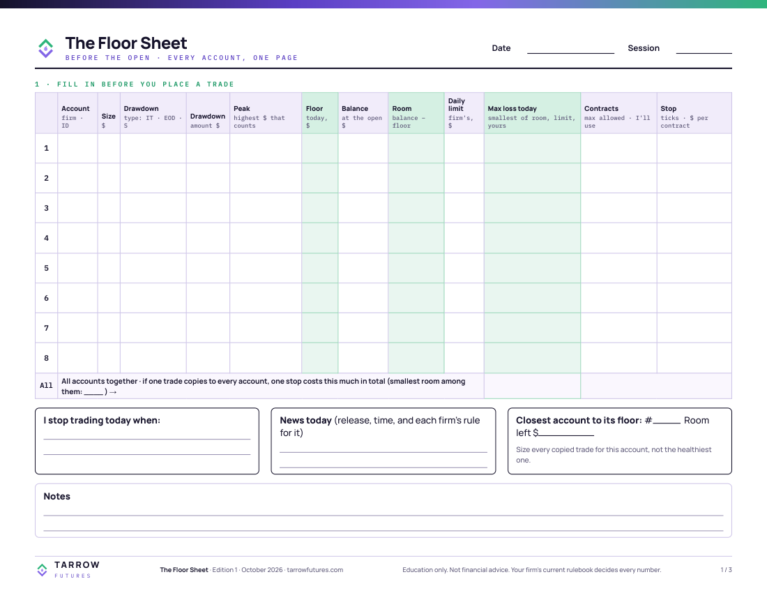
Task: Select the Stop cell in row 8
Action: [x=694, y=358]
